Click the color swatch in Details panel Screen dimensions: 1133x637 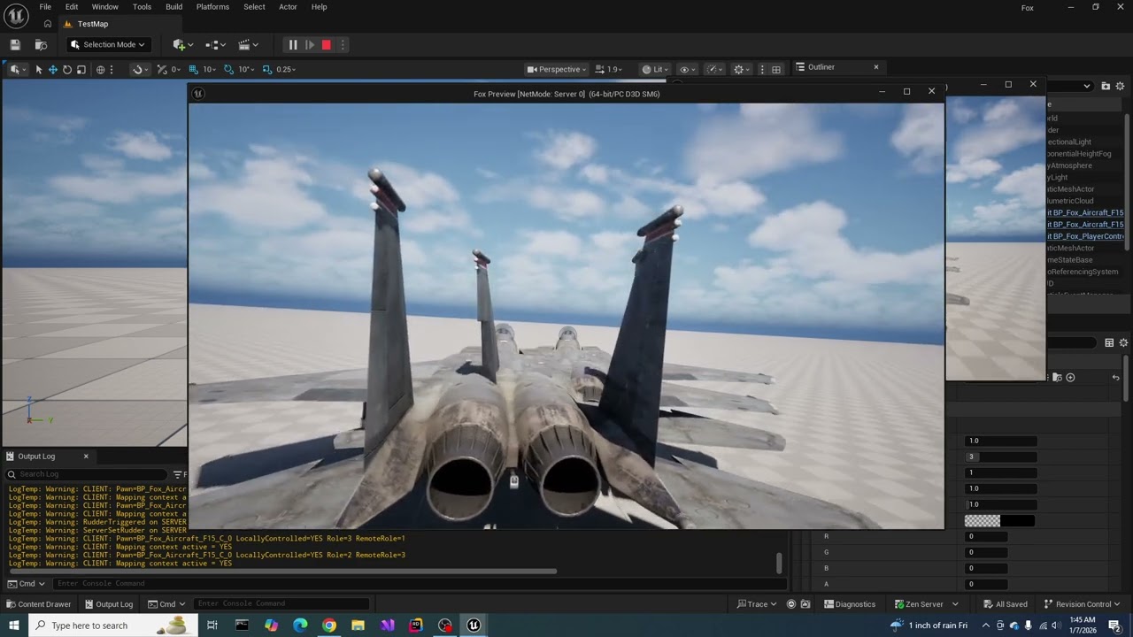999,521
